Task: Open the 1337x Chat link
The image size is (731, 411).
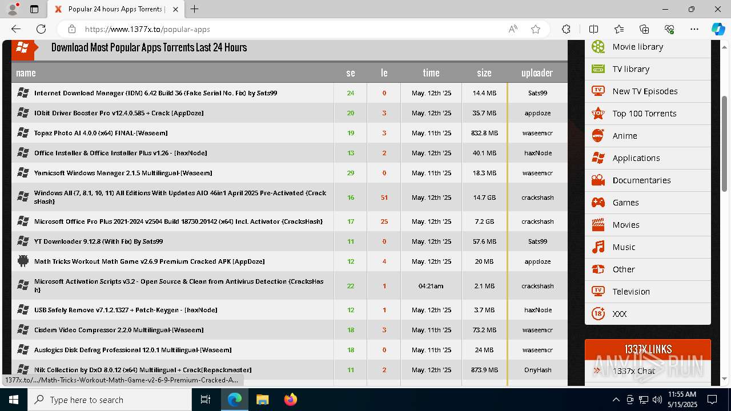Action: [x=634, y=371]
